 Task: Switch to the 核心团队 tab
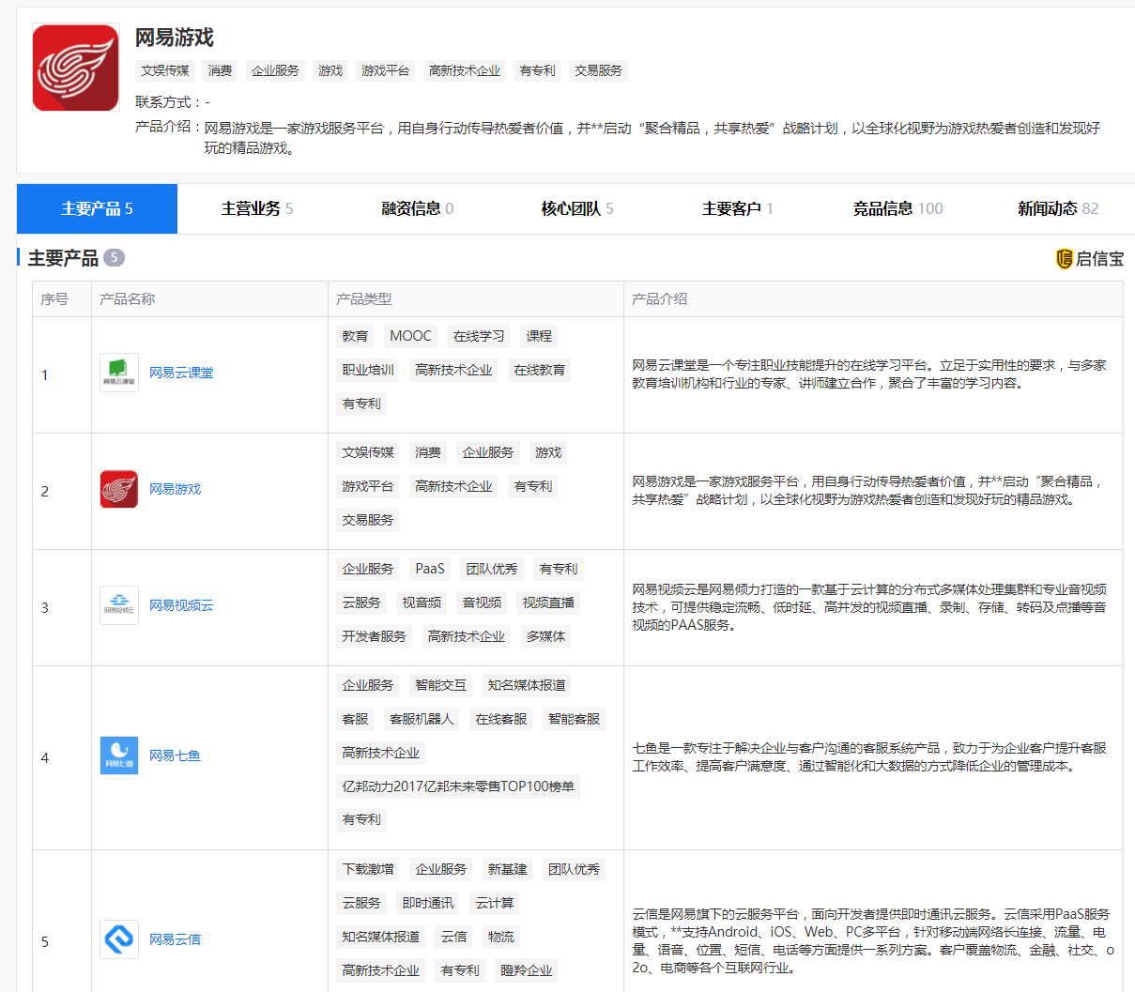tap(577, 208)
